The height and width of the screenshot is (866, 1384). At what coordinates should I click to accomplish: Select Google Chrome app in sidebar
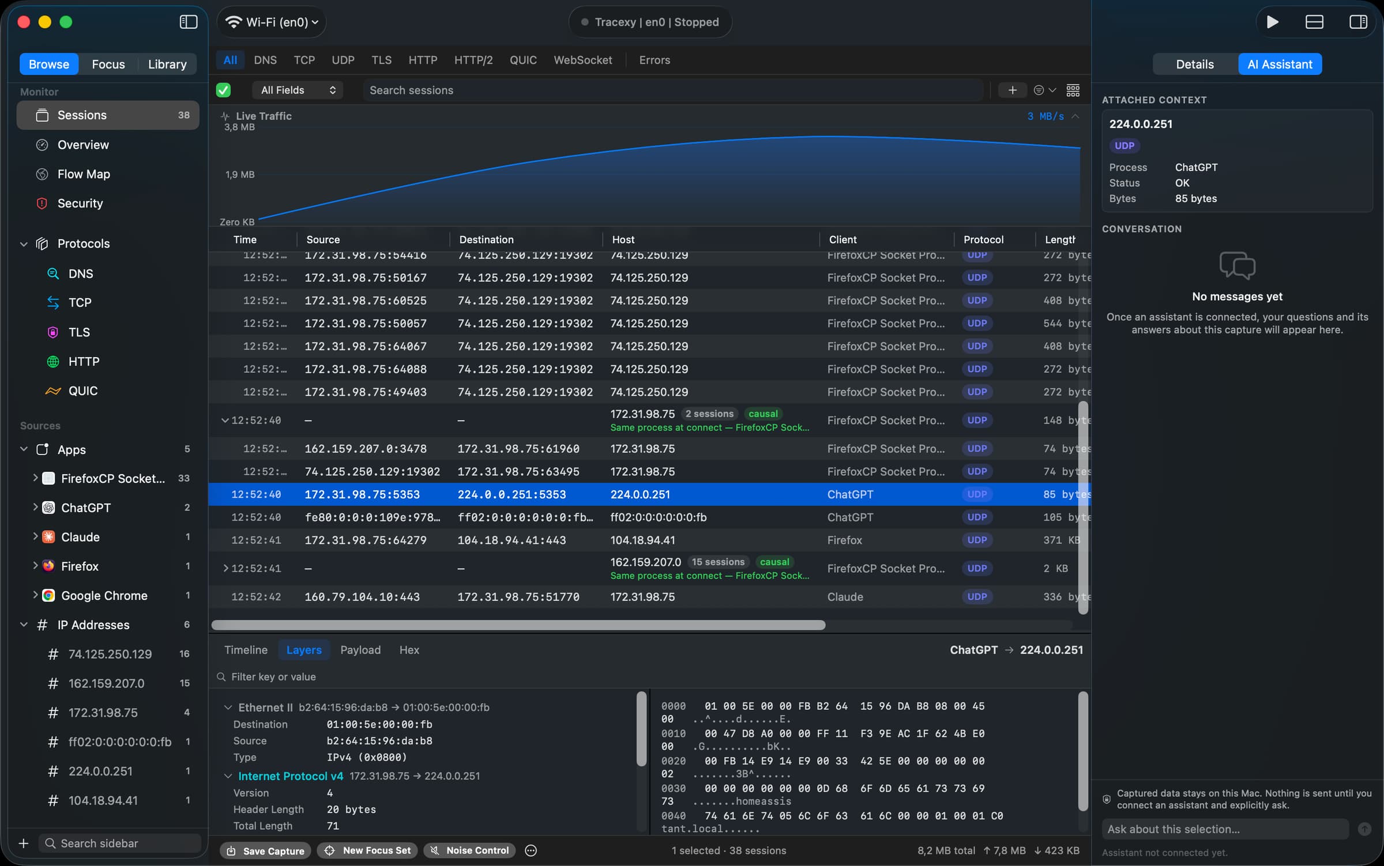coord(108,596)
